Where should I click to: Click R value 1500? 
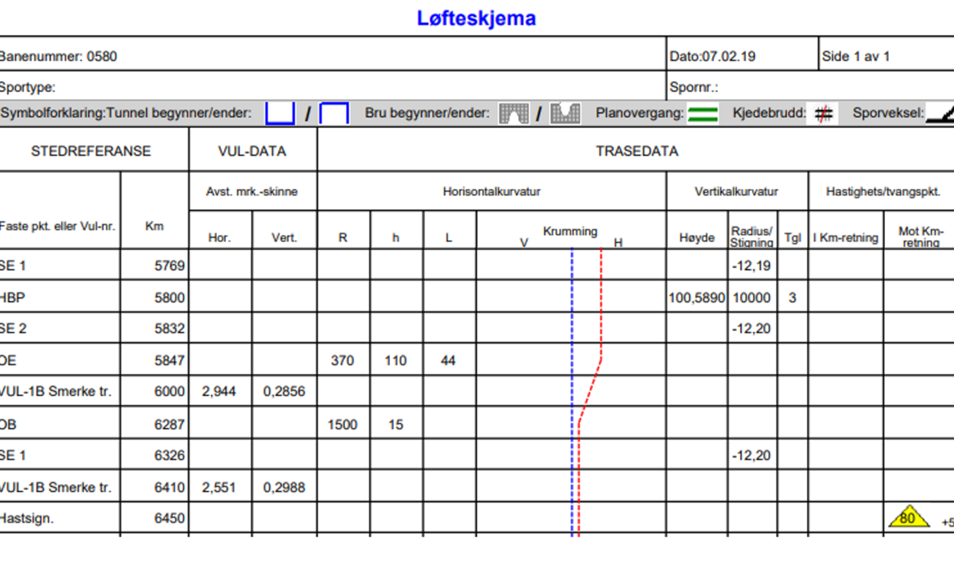click(x=342, y=425)
